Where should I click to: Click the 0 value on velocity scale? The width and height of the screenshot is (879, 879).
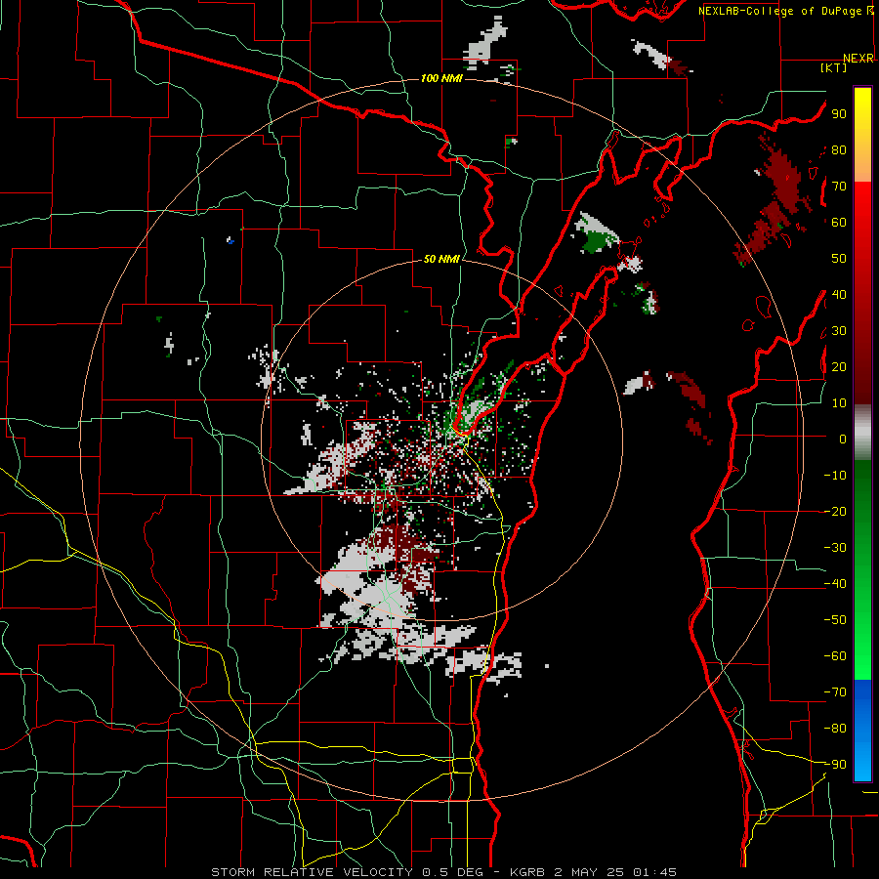[843, 439]
